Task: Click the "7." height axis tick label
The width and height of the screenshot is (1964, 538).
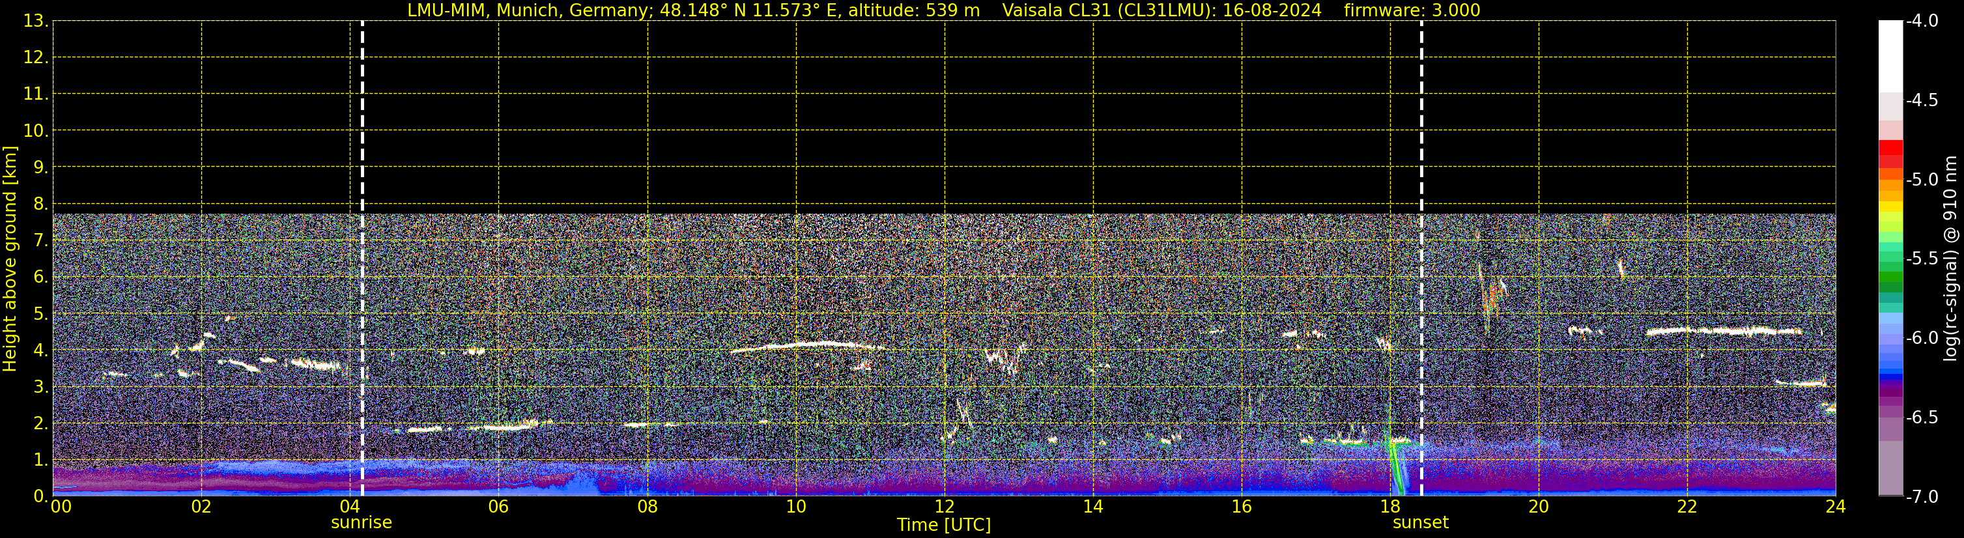Action: 40,240
